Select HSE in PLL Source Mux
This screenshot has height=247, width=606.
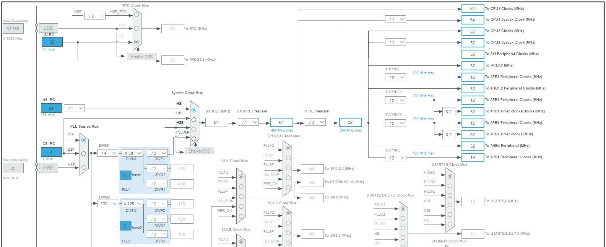(84, 167)
